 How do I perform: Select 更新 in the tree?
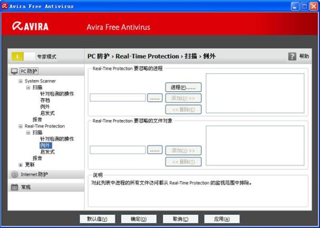(30, 164)
